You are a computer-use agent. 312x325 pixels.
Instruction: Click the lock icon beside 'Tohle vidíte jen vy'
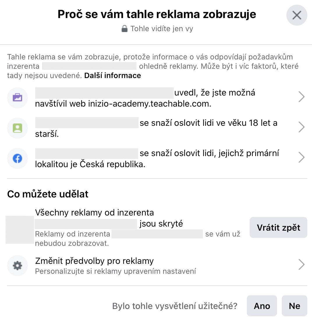click(x=125, y=29)
